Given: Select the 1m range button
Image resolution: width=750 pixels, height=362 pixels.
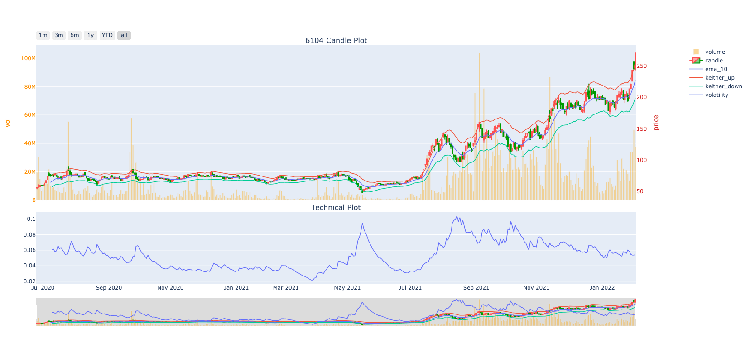Looking at the screenshot, I should (43, 35).
